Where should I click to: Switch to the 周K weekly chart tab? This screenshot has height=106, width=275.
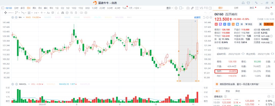point(34,8)
